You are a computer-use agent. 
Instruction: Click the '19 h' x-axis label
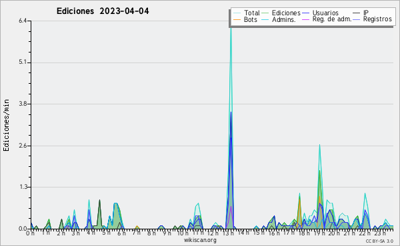(x=319, y=233)
